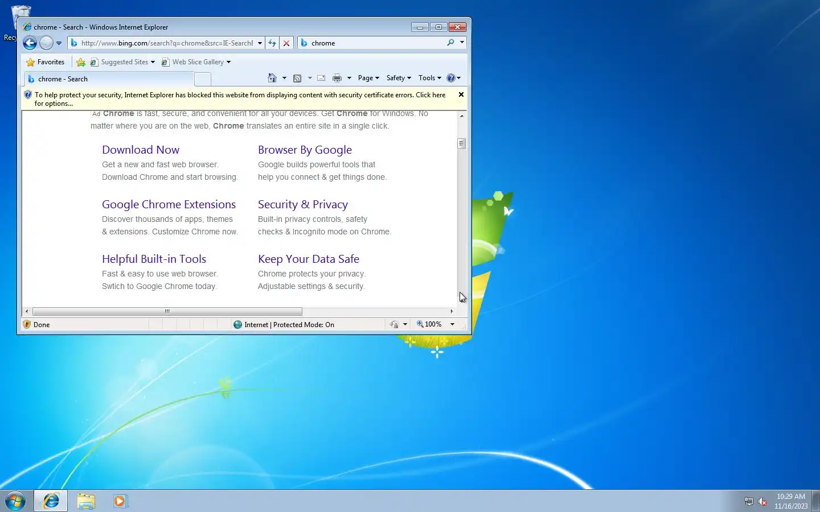Screen dimensions: 820x512
Task: Click the magnifier search icon
Action: point(450,43)
